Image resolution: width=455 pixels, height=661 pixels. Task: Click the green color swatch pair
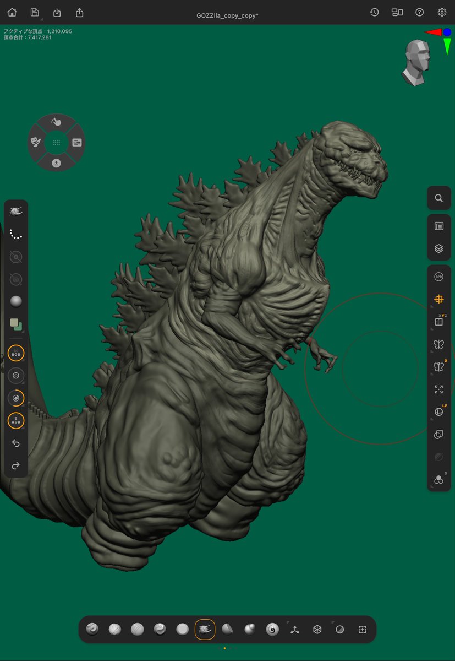click(15, 325)
